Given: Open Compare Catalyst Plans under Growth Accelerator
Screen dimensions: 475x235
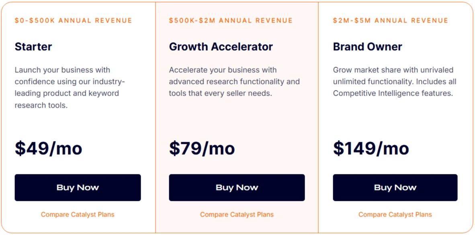Looking at the screenshot, I should pyautogui.click(x=237, y=215).
